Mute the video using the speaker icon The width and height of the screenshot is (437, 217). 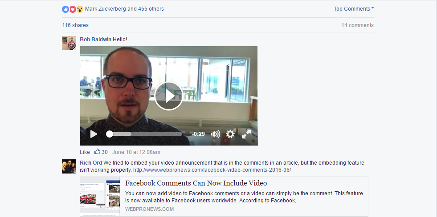coord(215,134)
